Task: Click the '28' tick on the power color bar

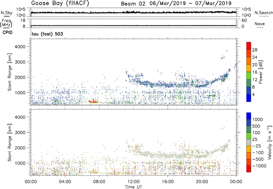Action: pyautogui.click(x=255, y=50)
